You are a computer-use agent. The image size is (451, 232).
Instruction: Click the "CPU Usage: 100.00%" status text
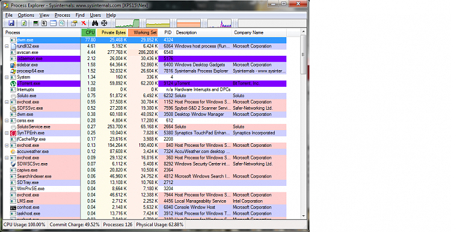coord(25,225)
